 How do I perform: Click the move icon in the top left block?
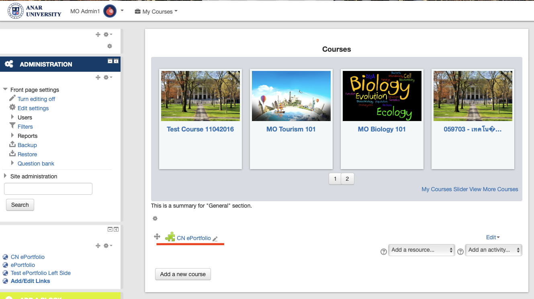click(98, 34)
